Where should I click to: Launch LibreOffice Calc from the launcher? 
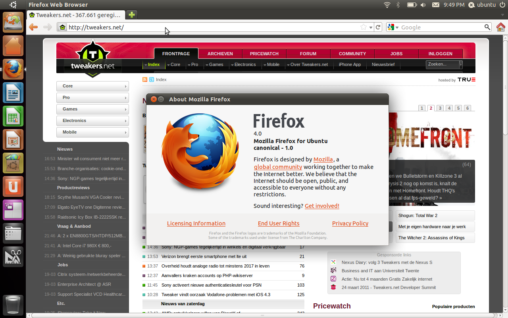[13, 116]
